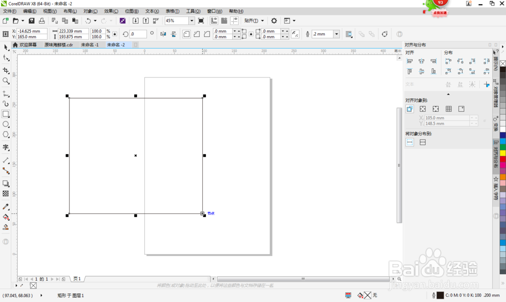Pick the yellow palette swatch
Image resolution: width=506 pixels, height=302 pixels.
pos(503,153)
